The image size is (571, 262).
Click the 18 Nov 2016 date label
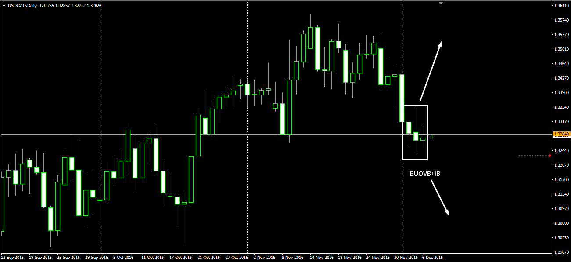click(x=350, y=258)
